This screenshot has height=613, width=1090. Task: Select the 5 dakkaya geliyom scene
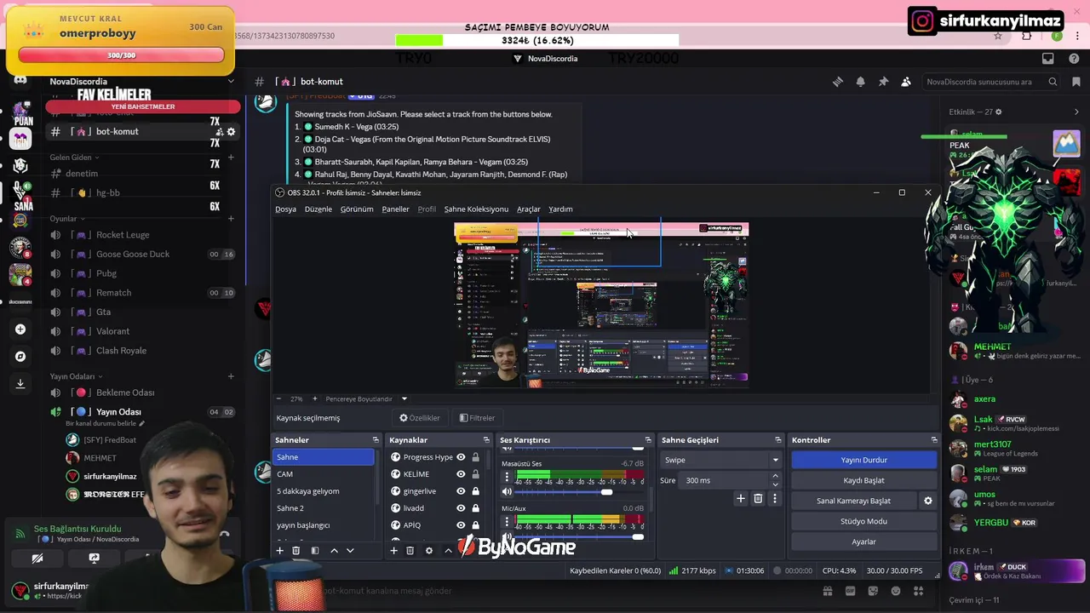(x=324, y=491)
